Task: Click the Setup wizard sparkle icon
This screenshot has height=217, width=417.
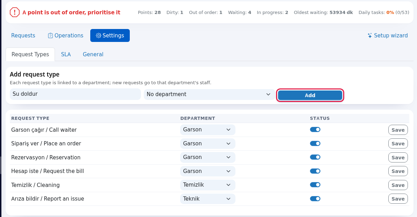Action: point(370,36)
